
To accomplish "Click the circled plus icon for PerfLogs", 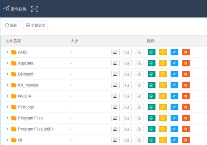I will pyautogui.click(x=140, y=107).
